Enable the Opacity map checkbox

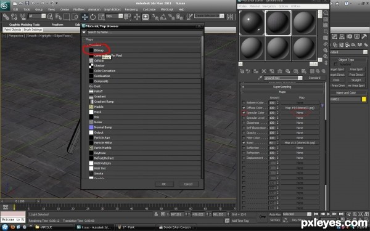pyautogui.click(x=244, y=132)
